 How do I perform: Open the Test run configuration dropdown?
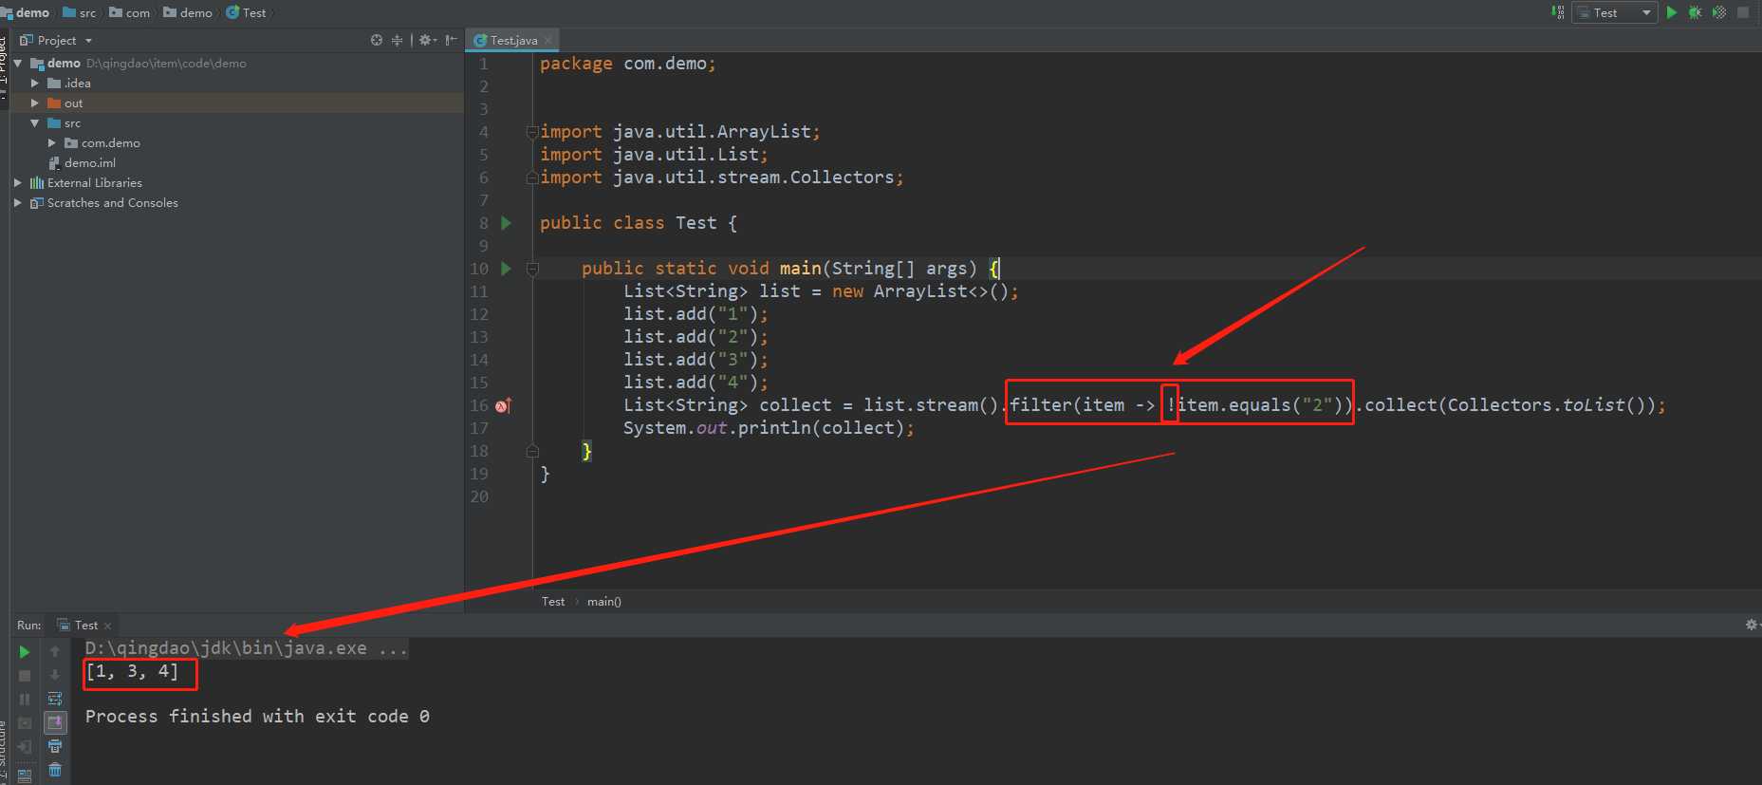(x=1615, y=12)
